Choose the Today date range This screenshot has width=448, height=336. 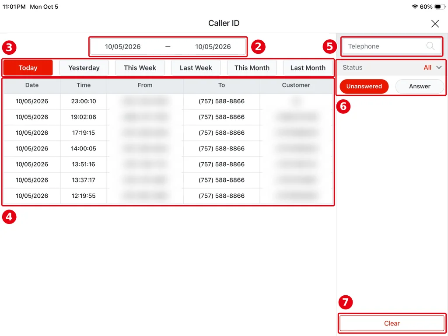coord(28,68)
